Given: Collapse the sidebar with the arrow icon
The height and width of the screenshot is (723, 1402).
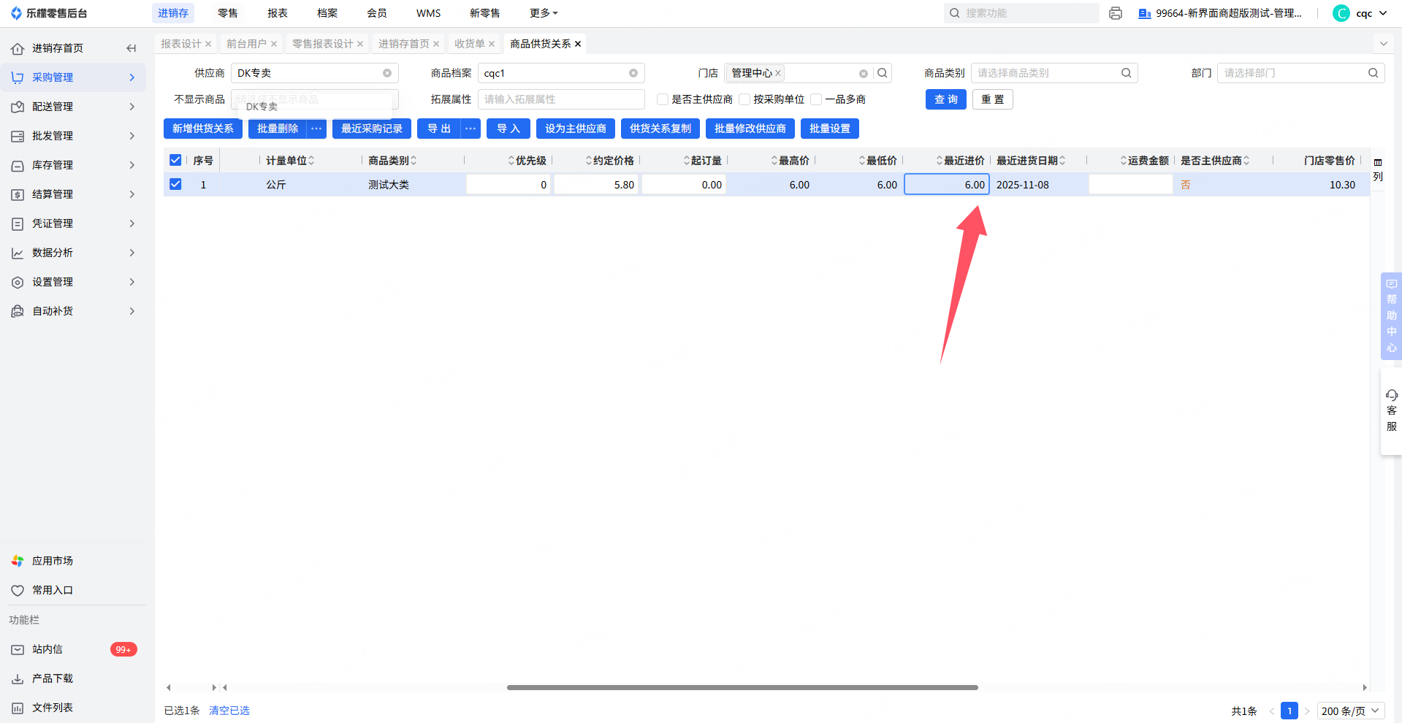Looking at the screenshot, I should (132, 48).
